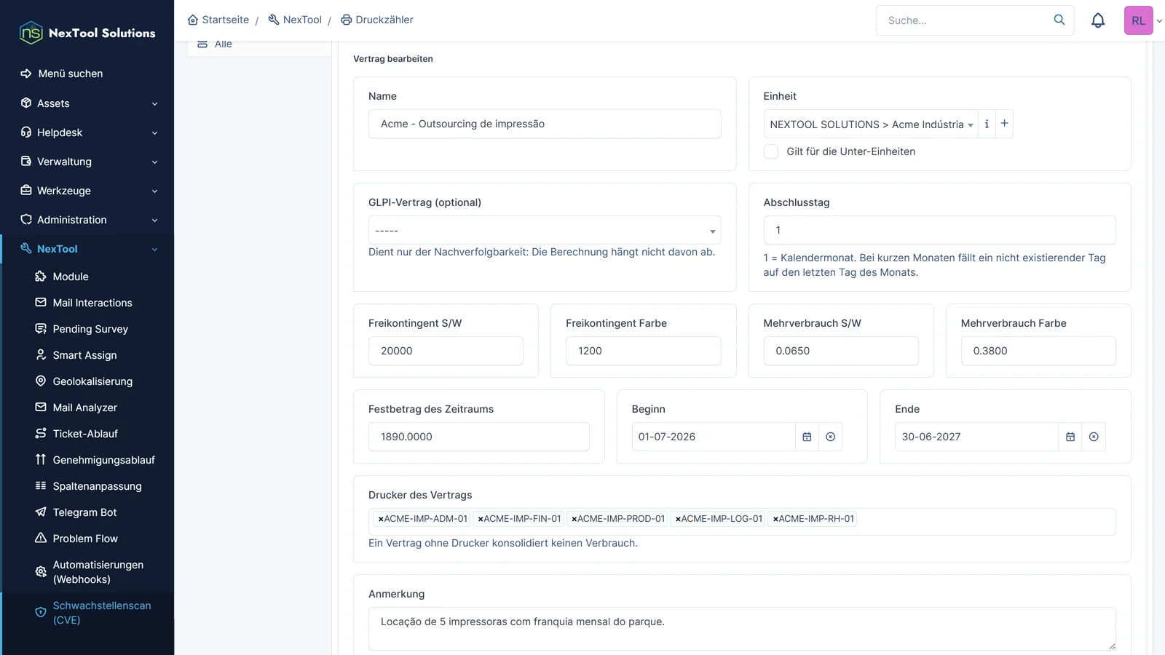Click the search magnifier icon

coord(1059,20)
